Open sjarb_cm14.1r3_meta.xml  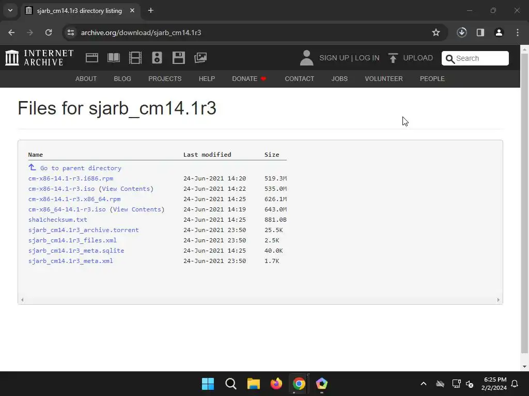(70, 260)
